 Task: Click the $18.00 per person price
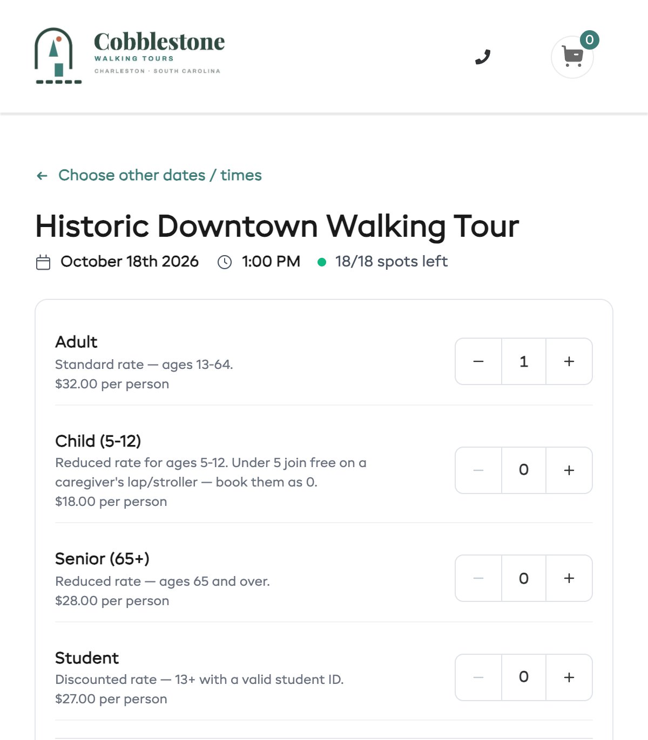point(111,502)
